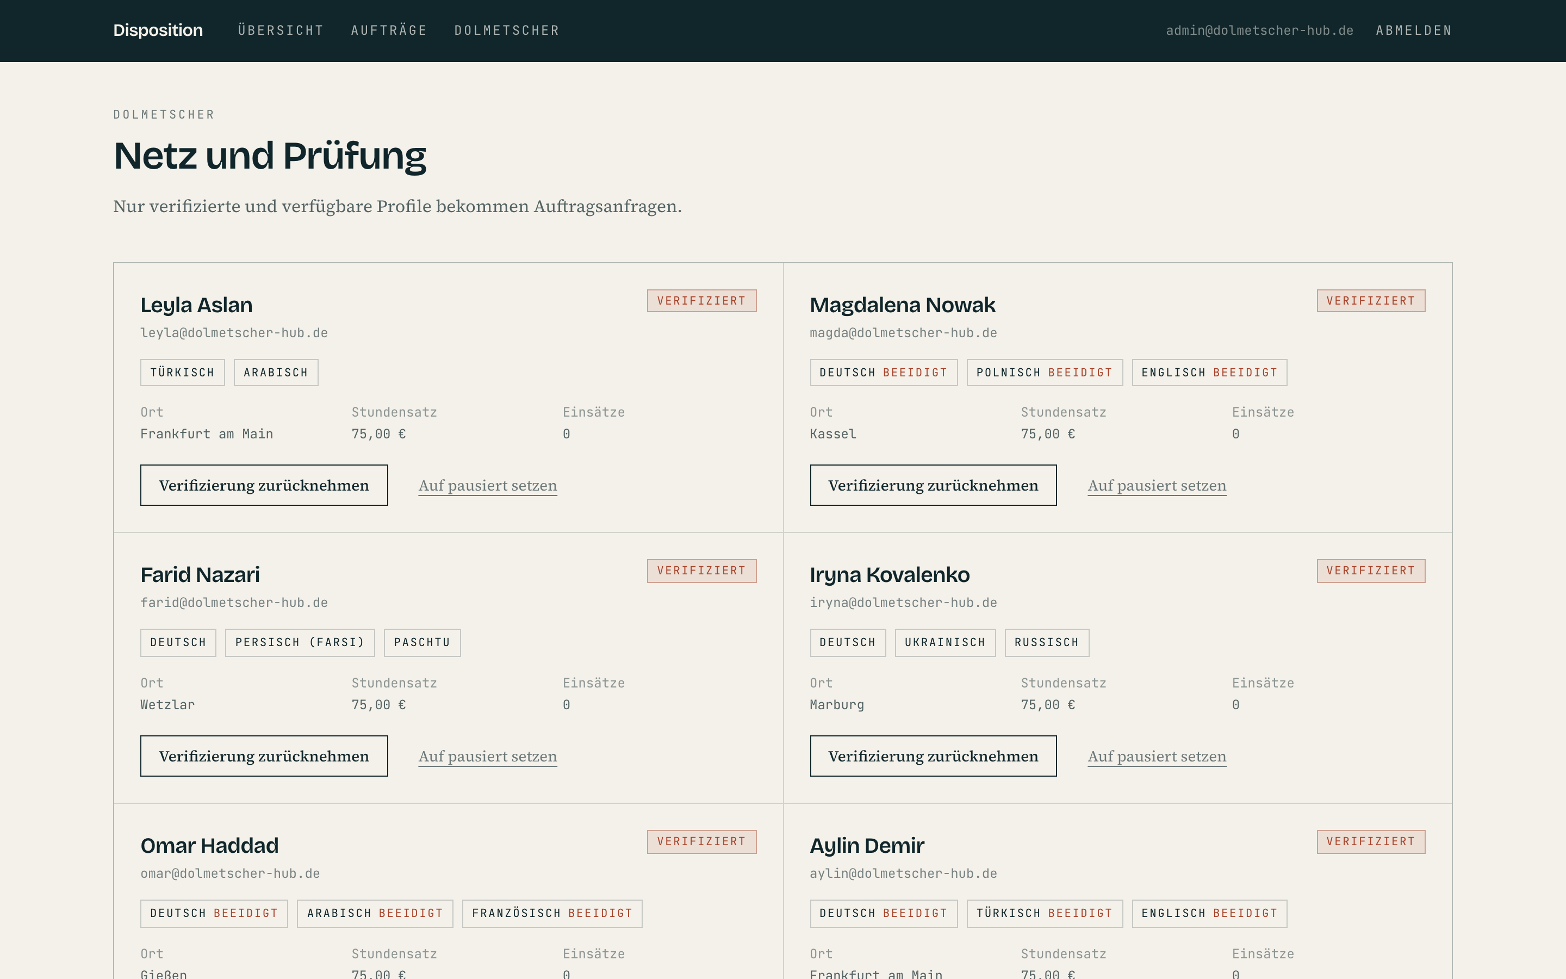Image resolution: width=1566 pixels, height=979 pixels.
Task: Click the Marburg location value
Action: pos(837,704)
